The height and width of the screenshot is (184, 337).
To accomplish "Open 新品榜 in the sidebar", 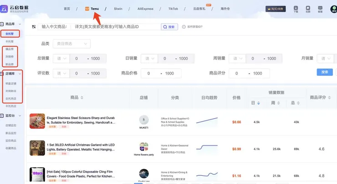I will [10, 65].
